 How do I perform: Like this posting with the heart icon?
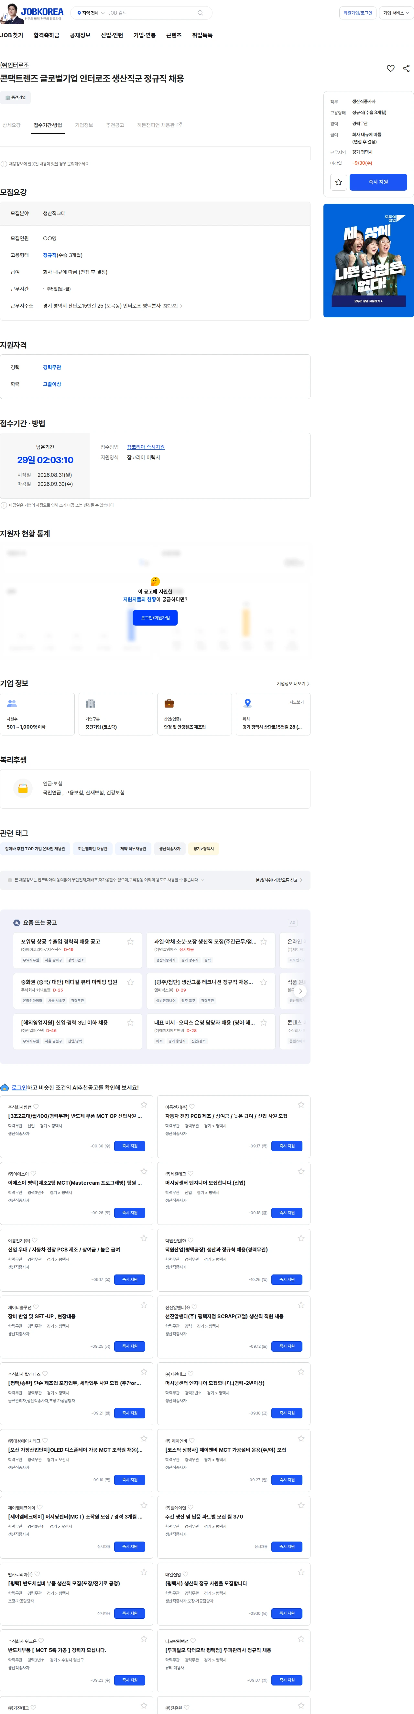391,68
